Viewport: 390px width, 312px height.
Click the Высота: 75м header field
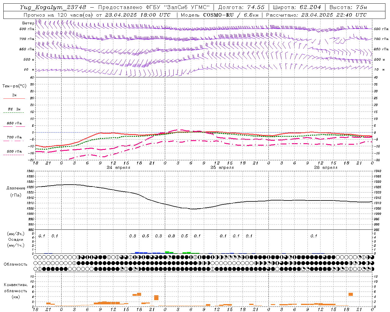click(348, 7)
